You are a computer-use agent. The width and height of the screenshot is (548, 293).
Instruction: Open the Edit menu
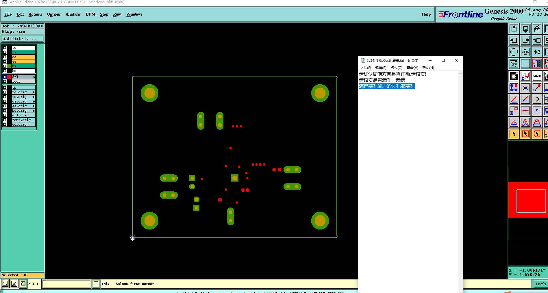20,14
